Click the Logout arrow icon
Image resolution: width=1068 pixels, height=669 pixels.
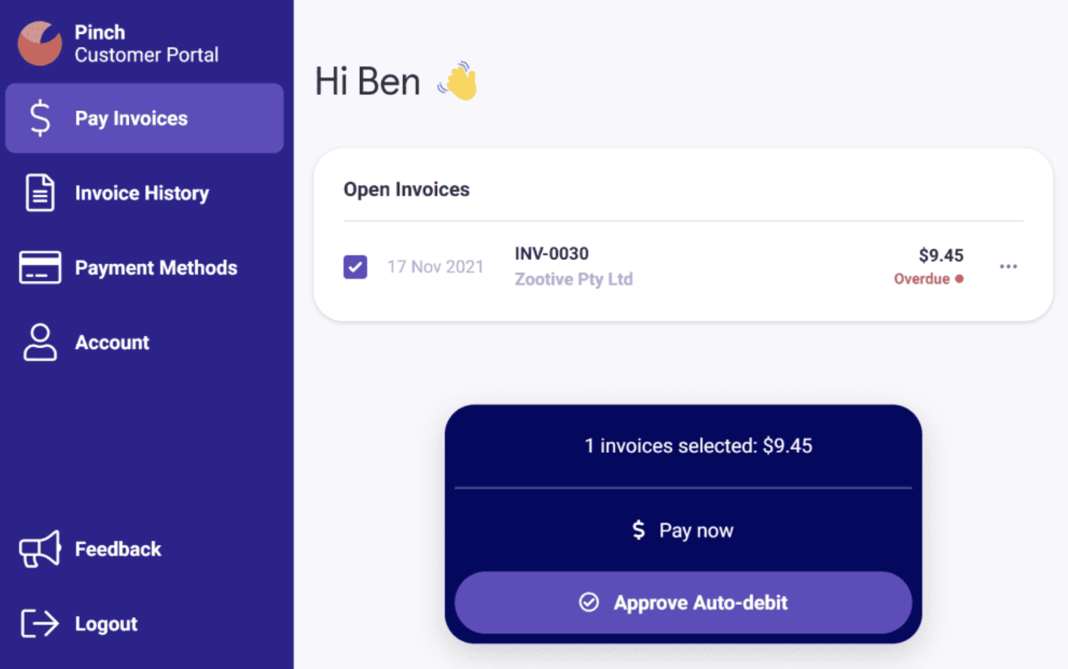click(x=40, y=623)
